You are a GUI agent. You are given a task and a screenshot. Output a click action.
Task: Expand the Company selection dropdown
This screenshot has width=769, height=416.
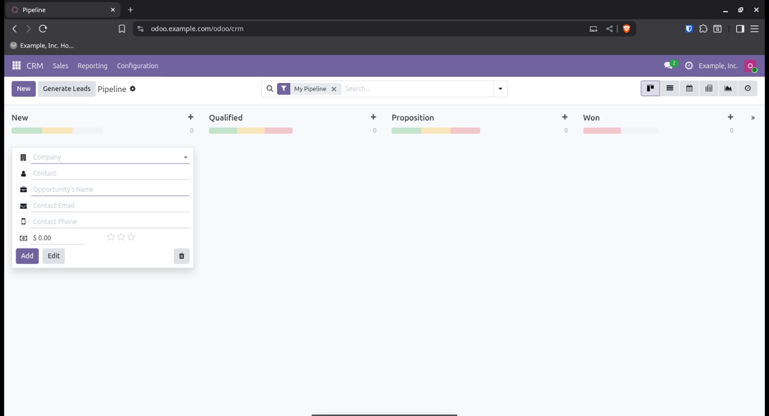click(x=185, y=157)
